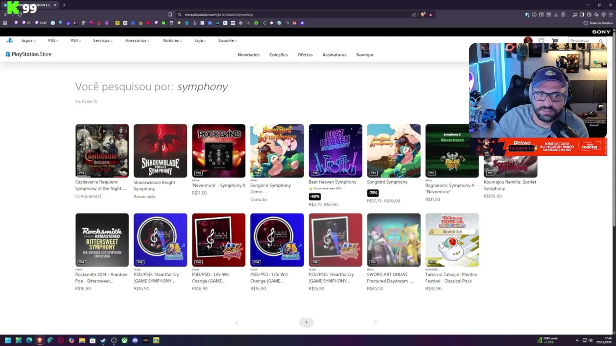Screen dimensions: 616x346
Task: Open Shadowblade Knight Symphony thumbnail
Action: point(160,151)
